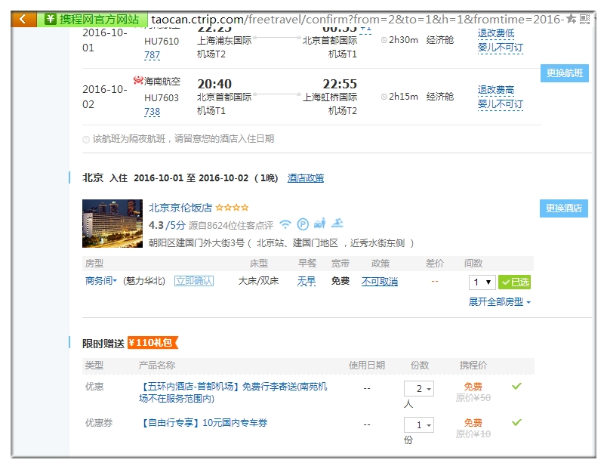Click flight number HU7603
Screen dimensions: 607x469
[162, 98]
